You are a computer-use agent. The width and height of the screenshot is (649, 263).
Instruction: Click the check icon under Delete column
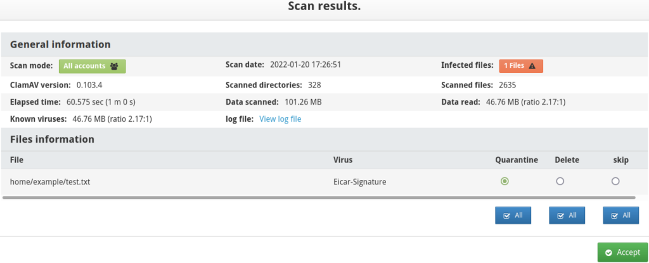(x=561, y=215)
